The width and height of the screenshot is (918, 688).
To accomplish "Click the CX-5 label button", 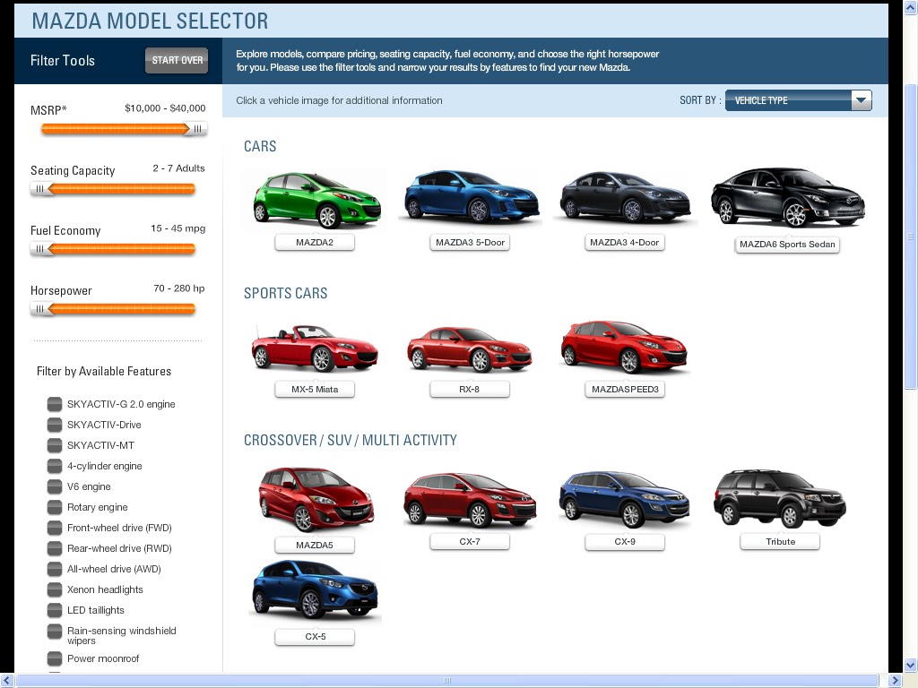I will tap(315, 637).
